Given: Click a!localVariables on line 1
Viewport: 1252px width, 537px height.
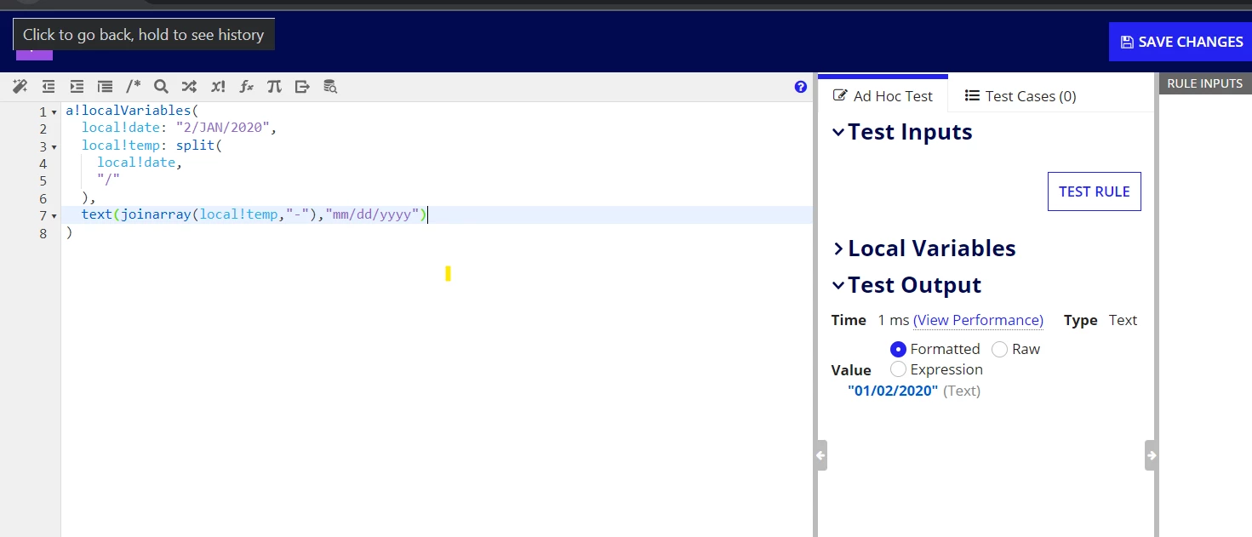Looking at the screenshot, I should pos(129,111).
